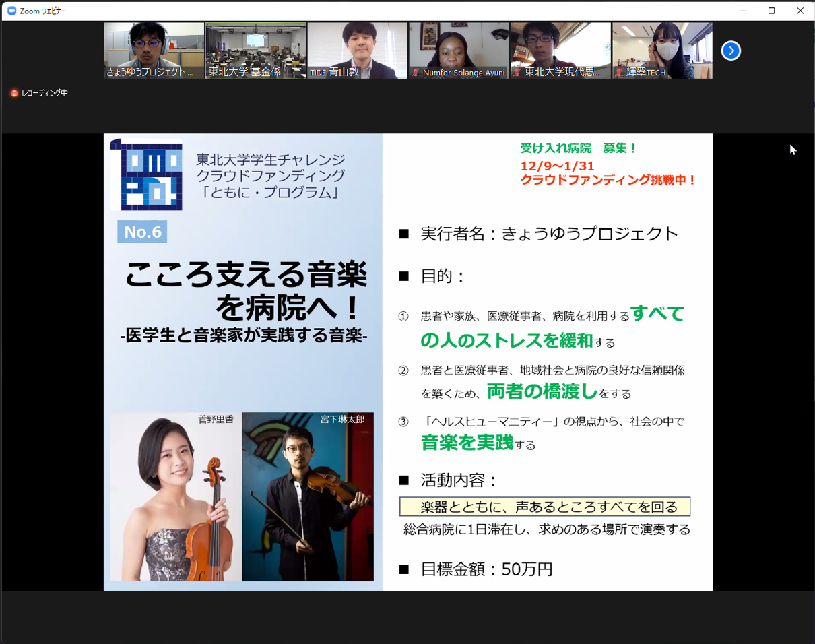Click green 両者の橋渡し text
Image resolution: width=815 pixels, height=644 pixels.
(x=542, y=391)
